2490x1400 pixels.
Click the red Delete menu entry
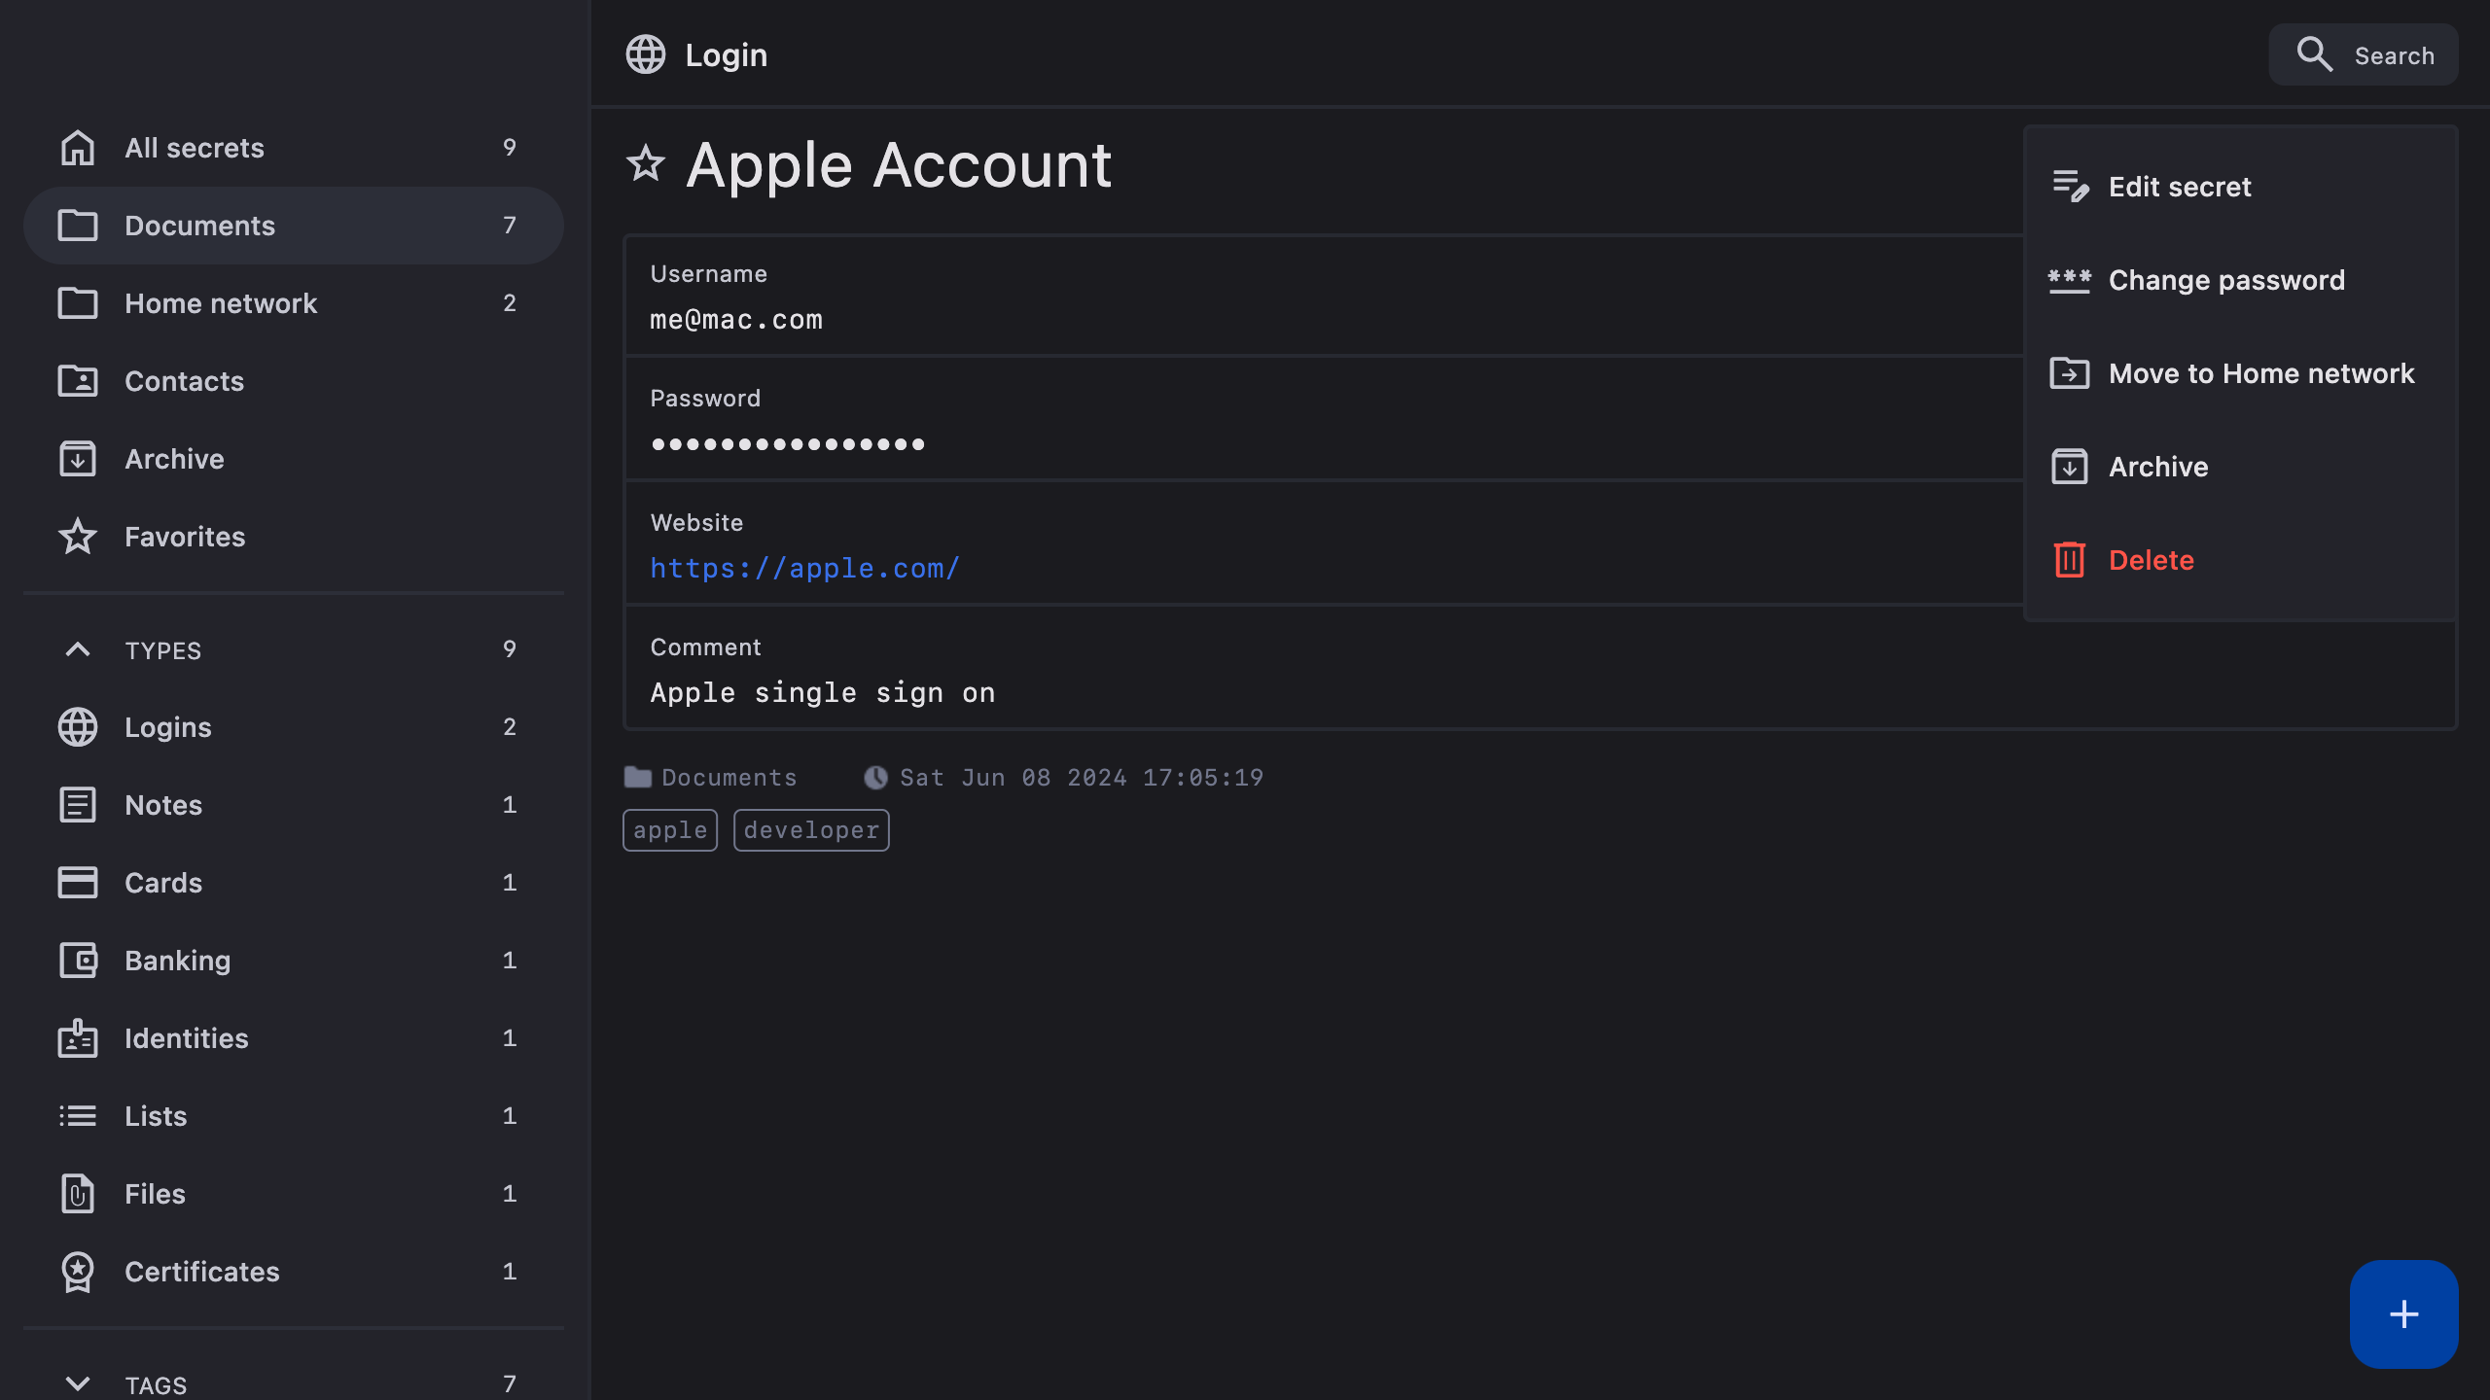pos(2150,560)
